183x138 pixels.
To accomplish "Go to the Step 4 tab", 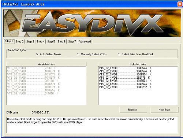I will [41, 41].
